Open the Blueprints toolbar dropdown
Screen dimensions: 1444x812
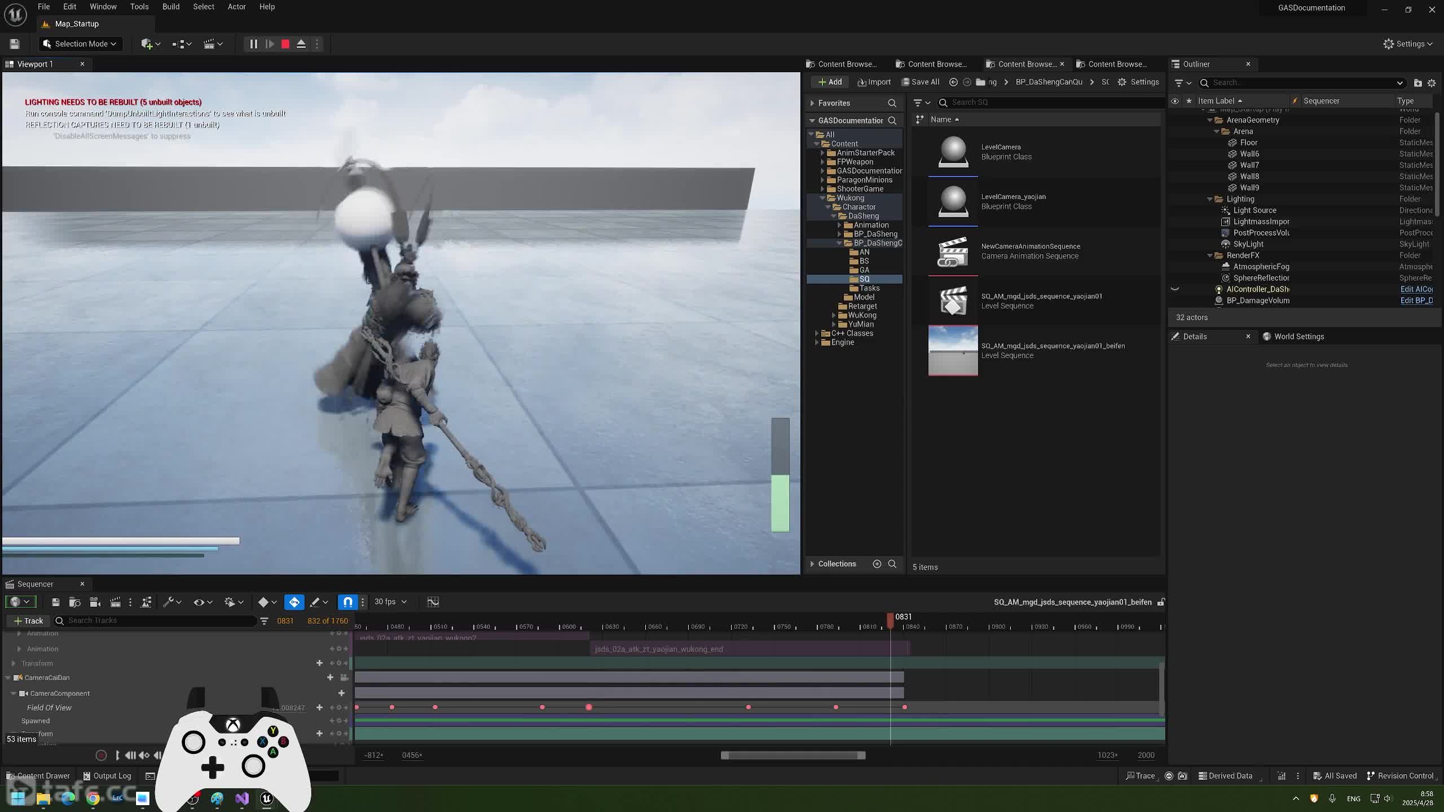(182, 44)
